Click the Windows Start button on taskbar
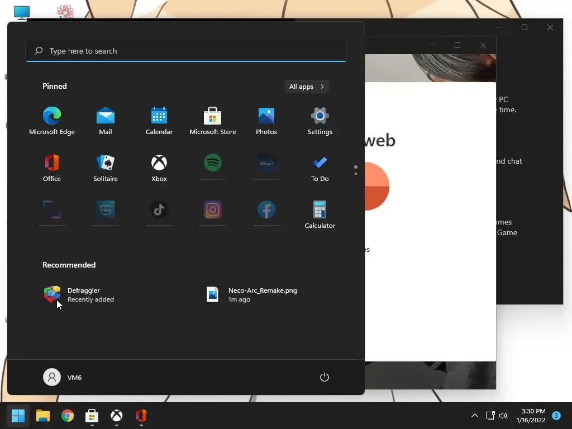 18,416
